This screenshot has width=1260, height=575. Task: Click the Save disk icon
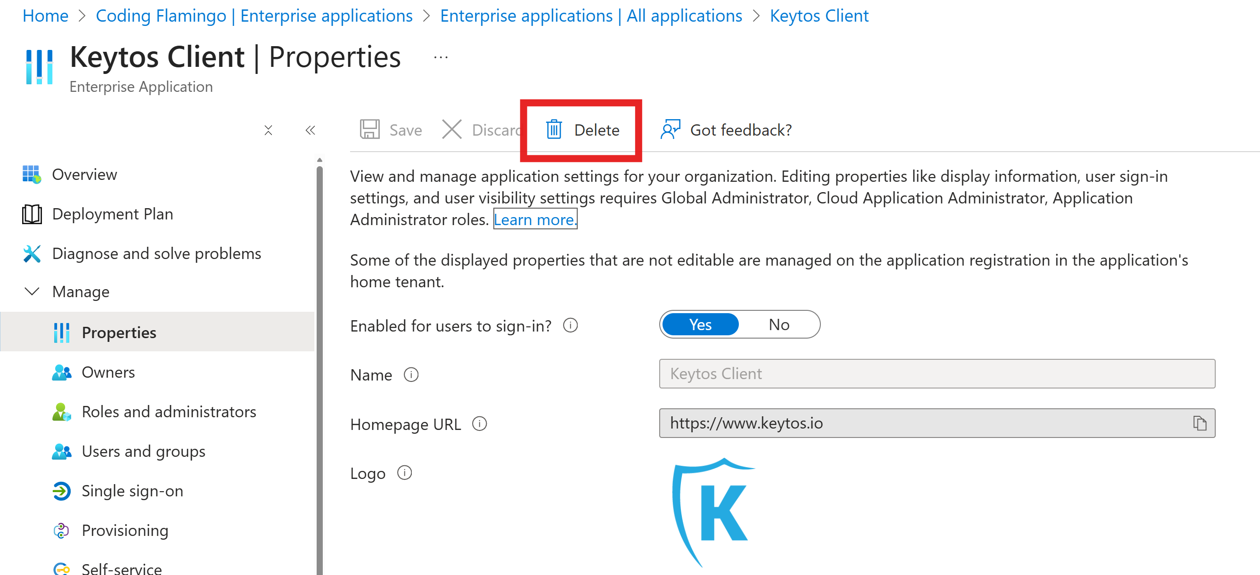point(370,130)
